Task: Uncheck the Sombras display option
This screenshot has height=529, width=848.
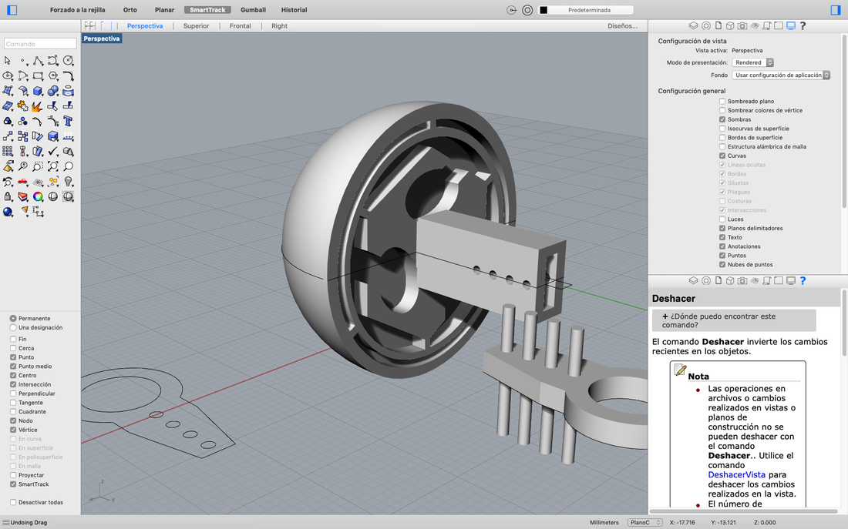Action: pyautogui.click(x=722, y=119)
